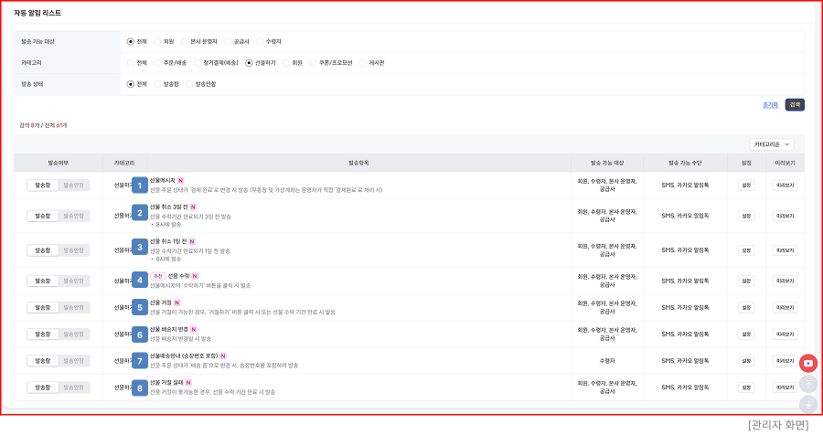Image resolution: width=823 pixels, height=435 pixels.
Task: Click 미리보기 for 선물 배송지 변경 row
Action: (785, 334)
